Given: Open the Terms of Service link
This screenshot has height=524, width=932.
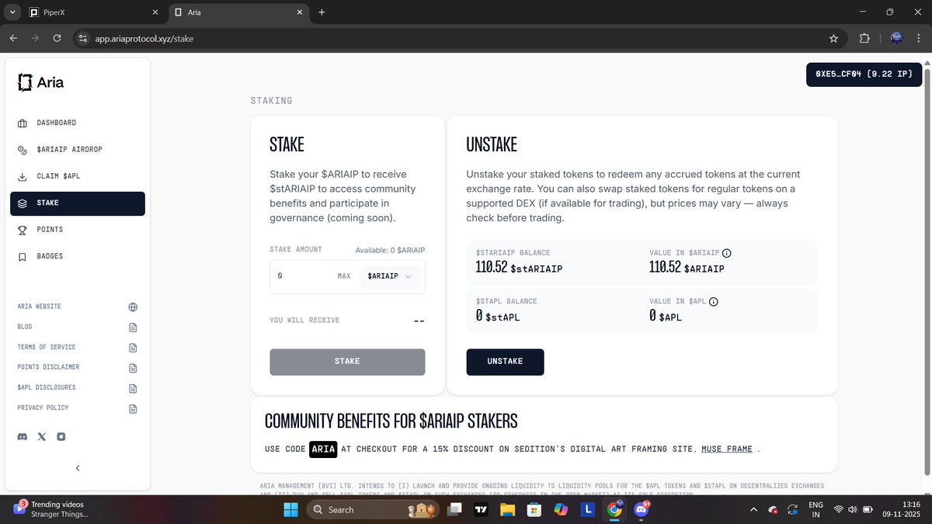Looking at the screenshot, I should pos(47,347).
